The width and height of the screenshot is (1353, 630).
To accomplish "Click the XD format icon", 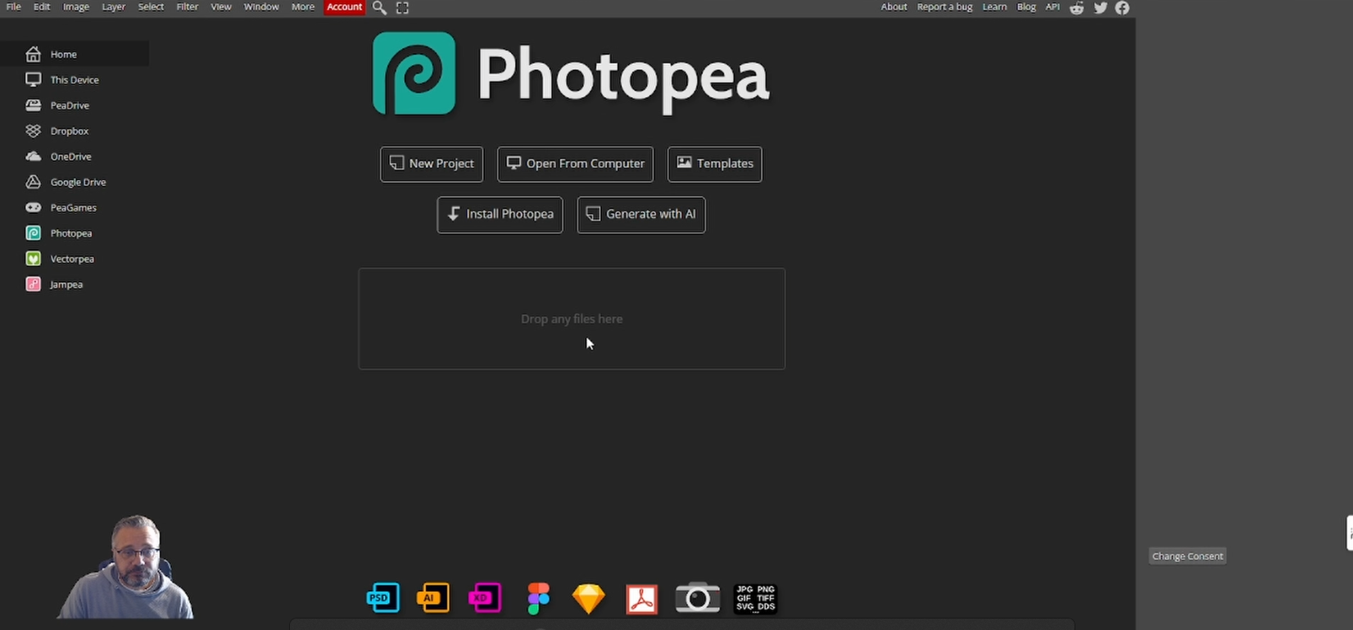I will 485,598.
